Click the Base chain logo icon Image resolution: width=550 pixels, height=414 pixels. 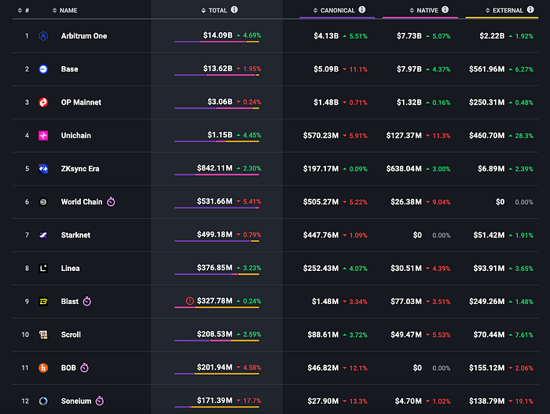[43, 69]
